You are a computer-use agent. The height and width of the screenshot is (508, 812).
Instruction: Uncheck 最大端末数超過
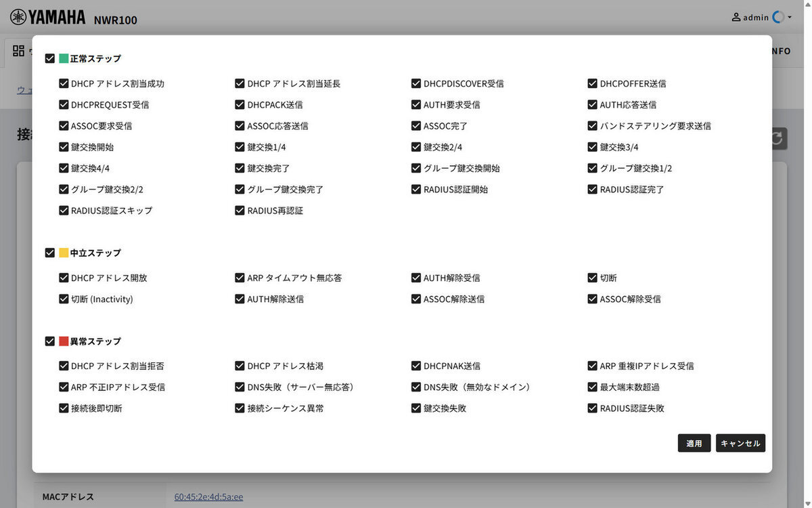pos(593,387)
